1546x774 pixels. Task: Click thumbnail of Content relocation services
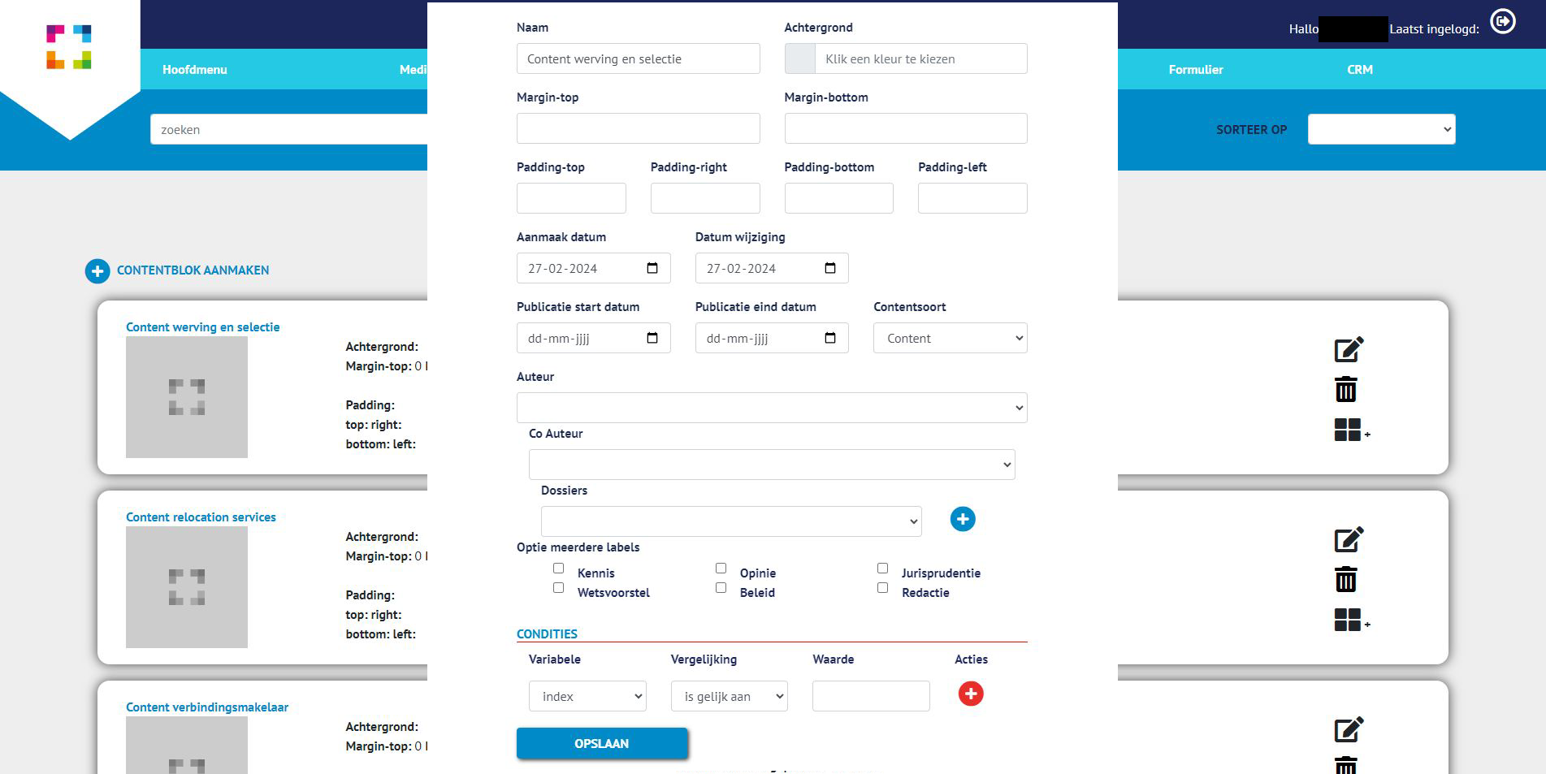tap(187, 587)
